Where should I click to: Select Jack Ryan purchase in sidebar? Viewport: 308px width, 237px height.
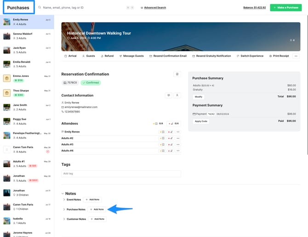point(27,50)
